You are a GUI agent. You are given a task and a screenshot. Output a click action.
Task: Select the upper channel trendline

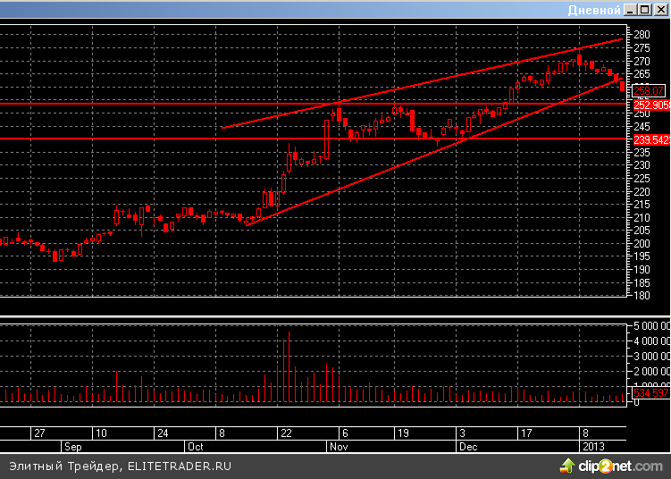point(420,85)
